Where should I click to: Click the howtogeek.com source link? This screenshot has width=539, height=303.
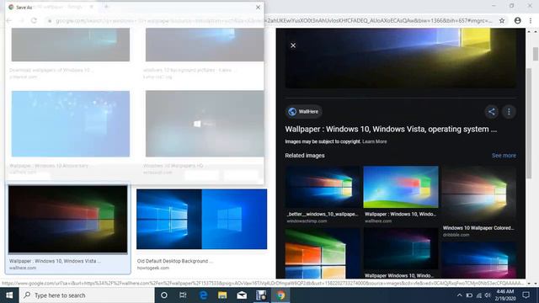click(153, 268)
